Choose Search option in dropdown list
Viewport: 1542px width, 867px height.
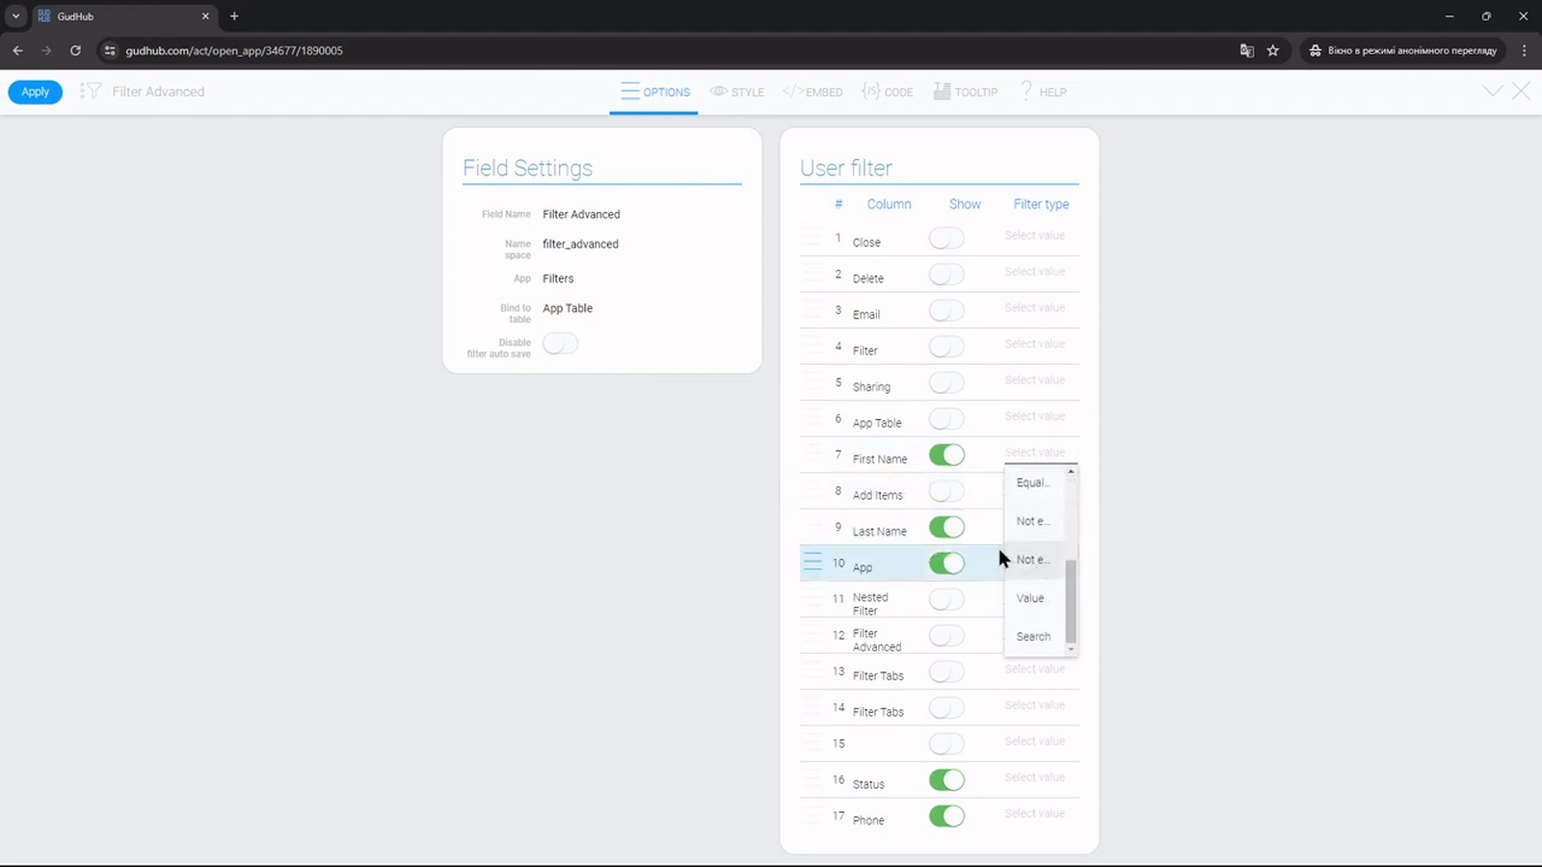click(x=1034, y=637)
